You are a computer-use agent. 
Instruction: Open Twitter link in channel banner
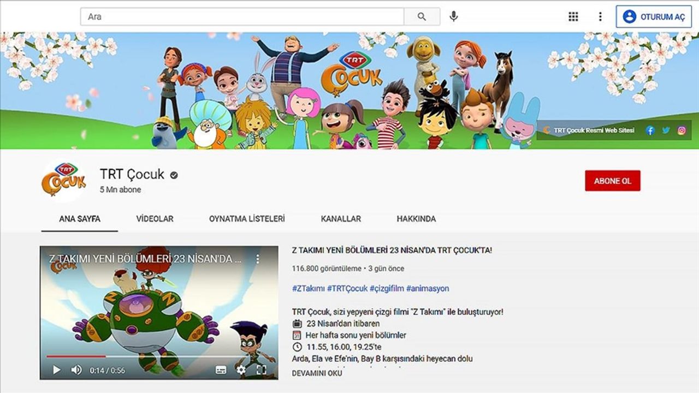[666, 130]
